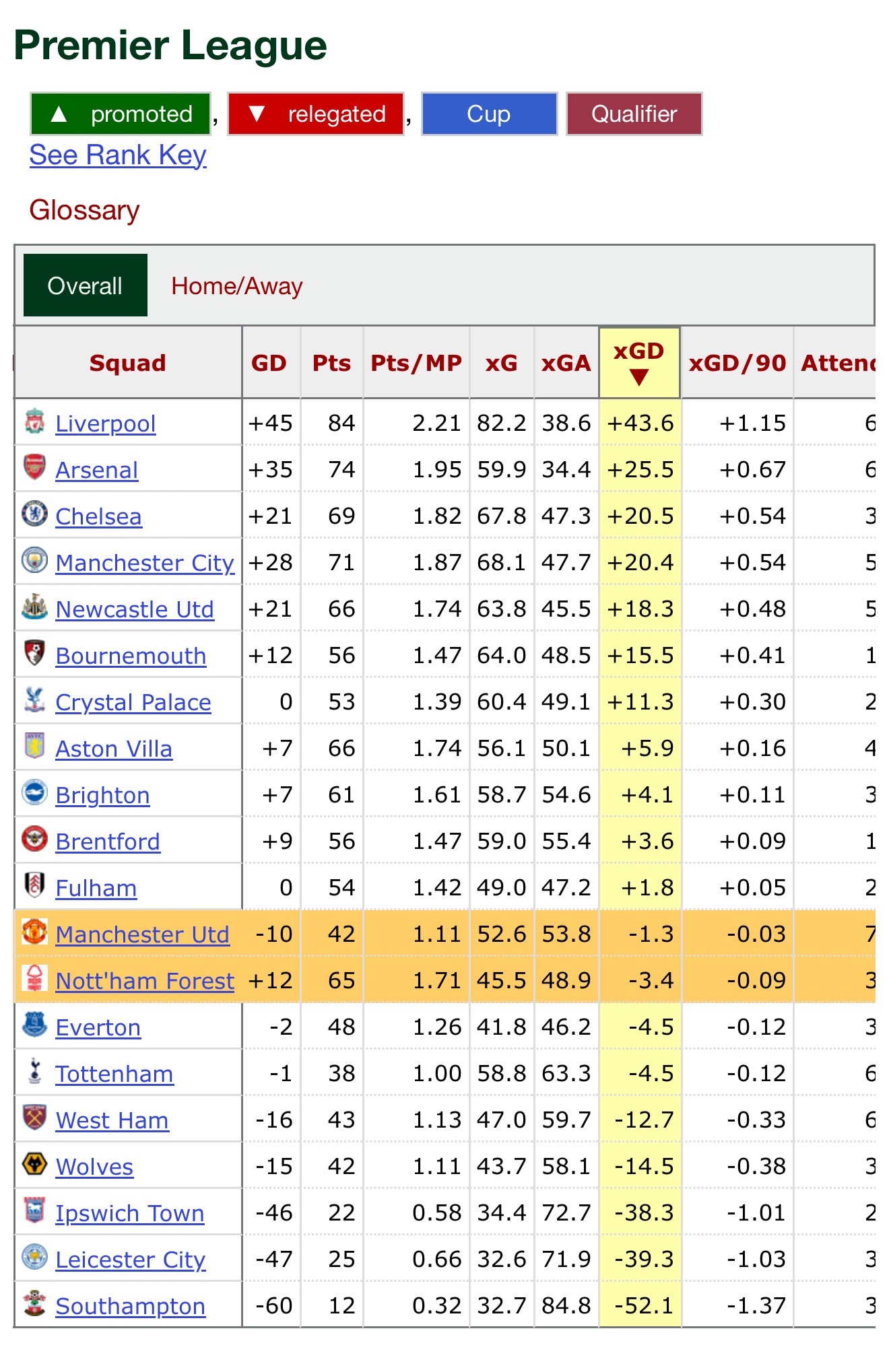Sort table by Pts/MP column header
889x1370 pixels.
point(416,363)
